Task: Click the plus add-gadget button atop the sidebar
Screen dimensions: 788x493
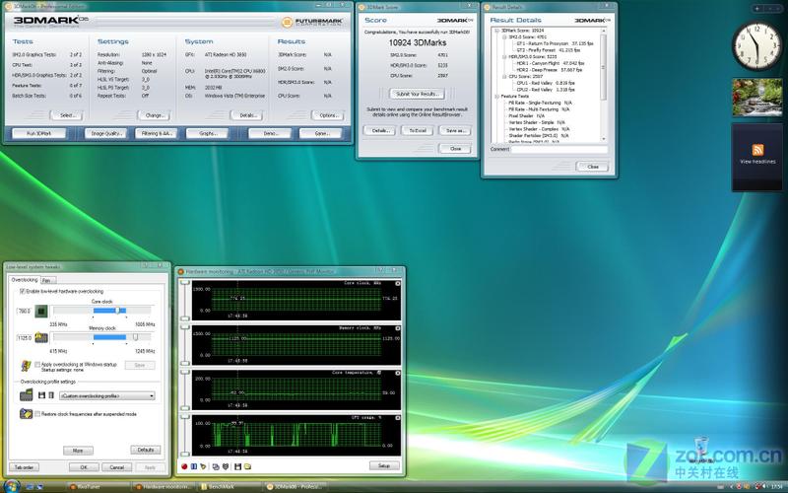Action: pos(757,9)
